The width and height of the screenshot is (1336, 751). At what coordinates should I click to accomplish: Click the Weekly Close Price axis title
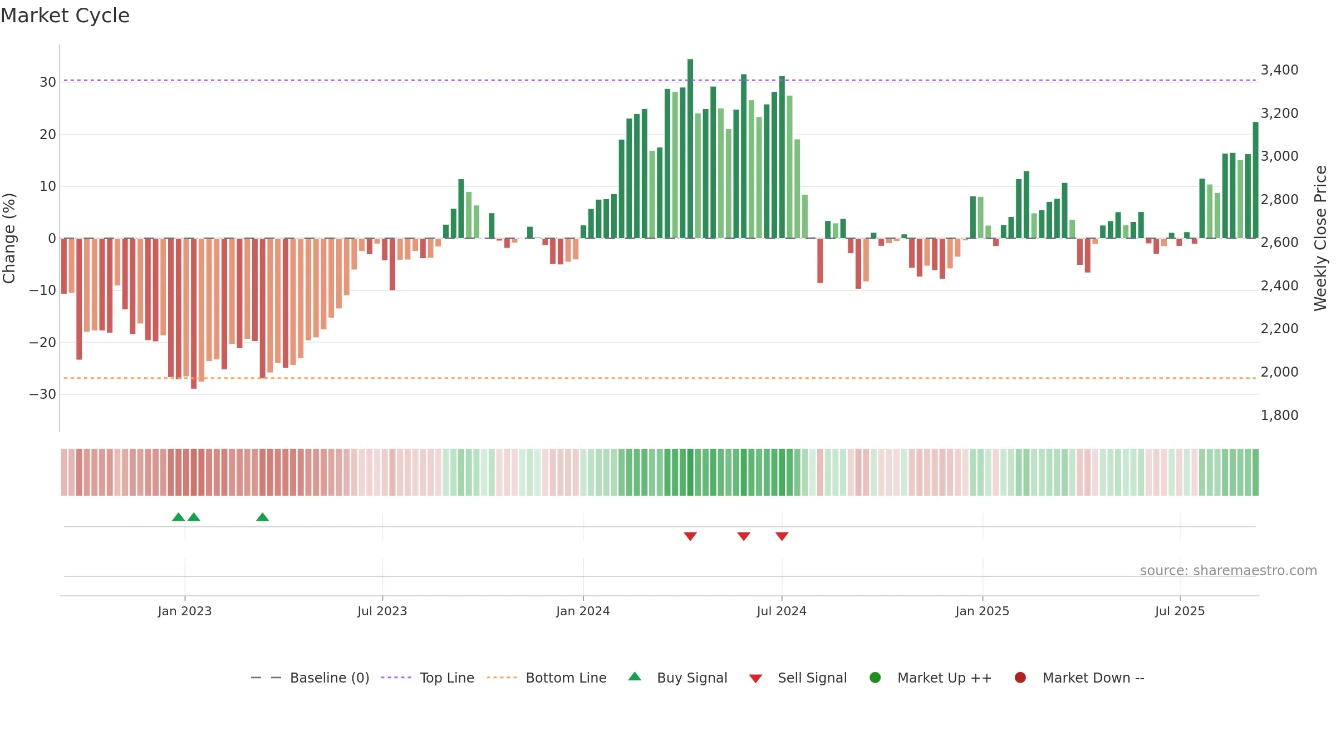tap(1320, 238)
